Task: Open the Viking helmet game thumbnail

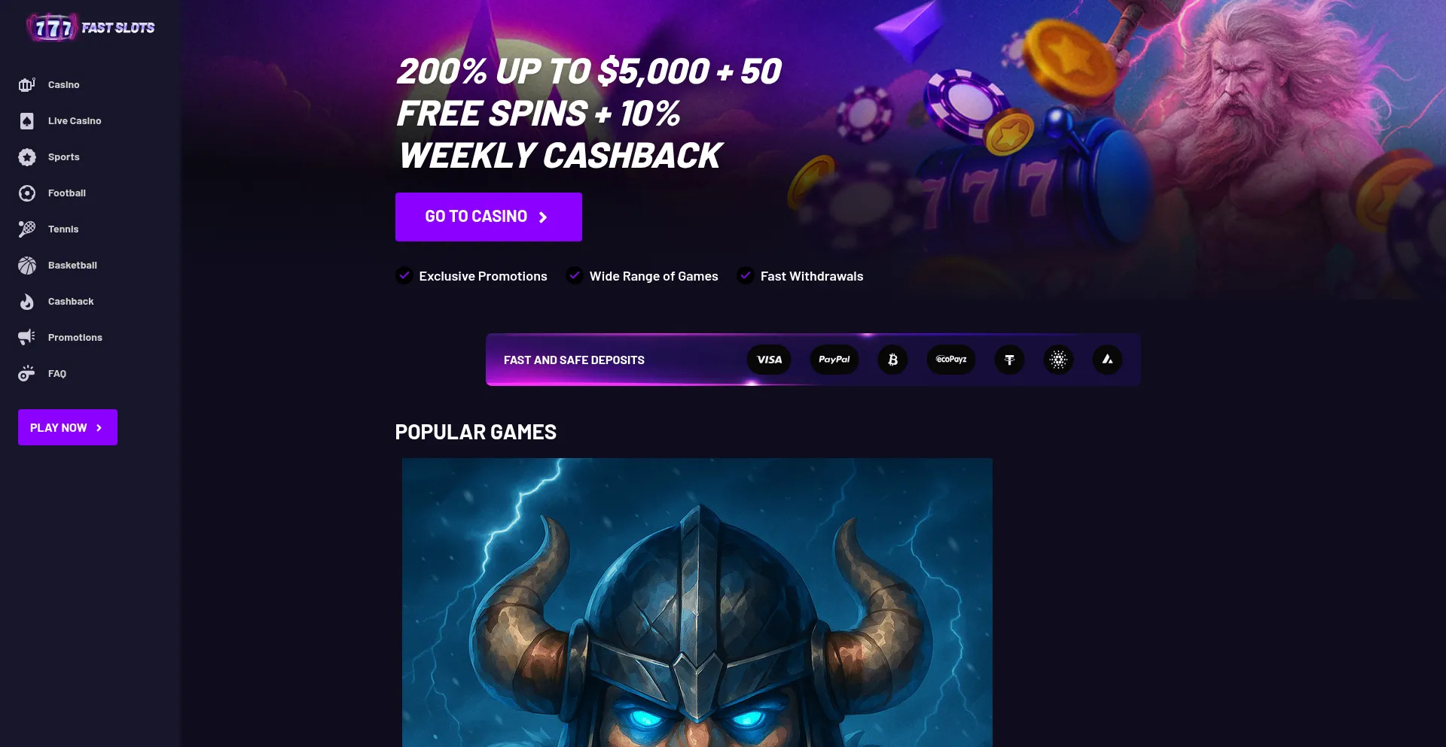Action: (x=697, y=603)
